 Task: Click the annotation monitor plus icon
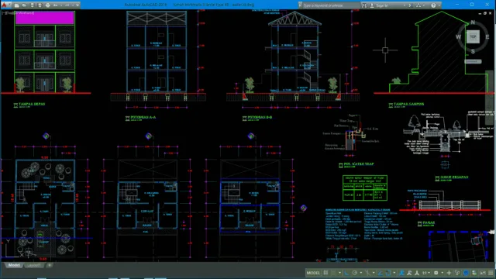click(x=449, y=273)
